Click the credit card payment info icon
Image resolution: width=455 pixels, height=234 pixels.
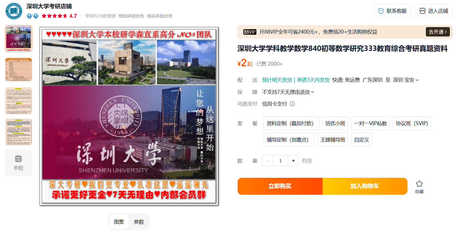pyautogui.click(x=292, y=104)
